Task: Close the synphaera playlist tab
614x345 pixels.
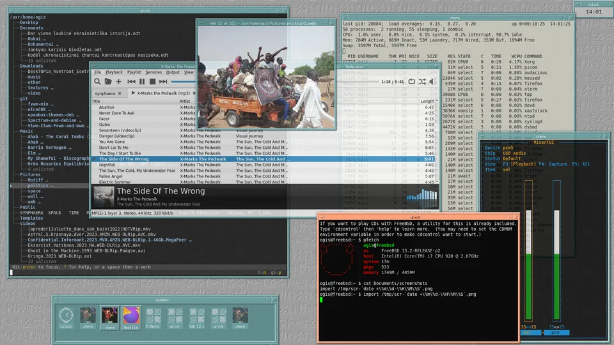Action: tap(120, 93)
